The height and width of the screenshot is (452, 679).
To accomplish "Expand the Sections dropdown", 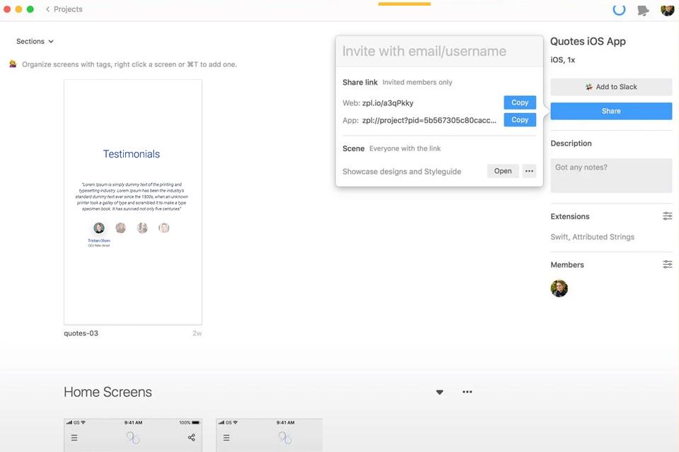I will [34, 41].
